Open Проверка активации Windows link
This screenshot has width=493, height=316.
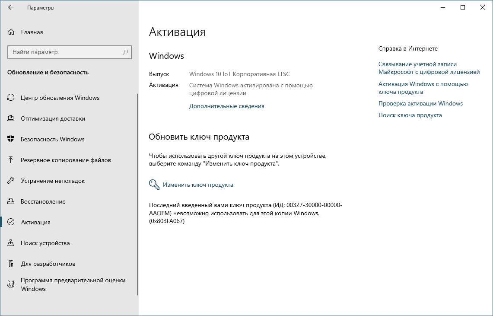pos(420,103)
